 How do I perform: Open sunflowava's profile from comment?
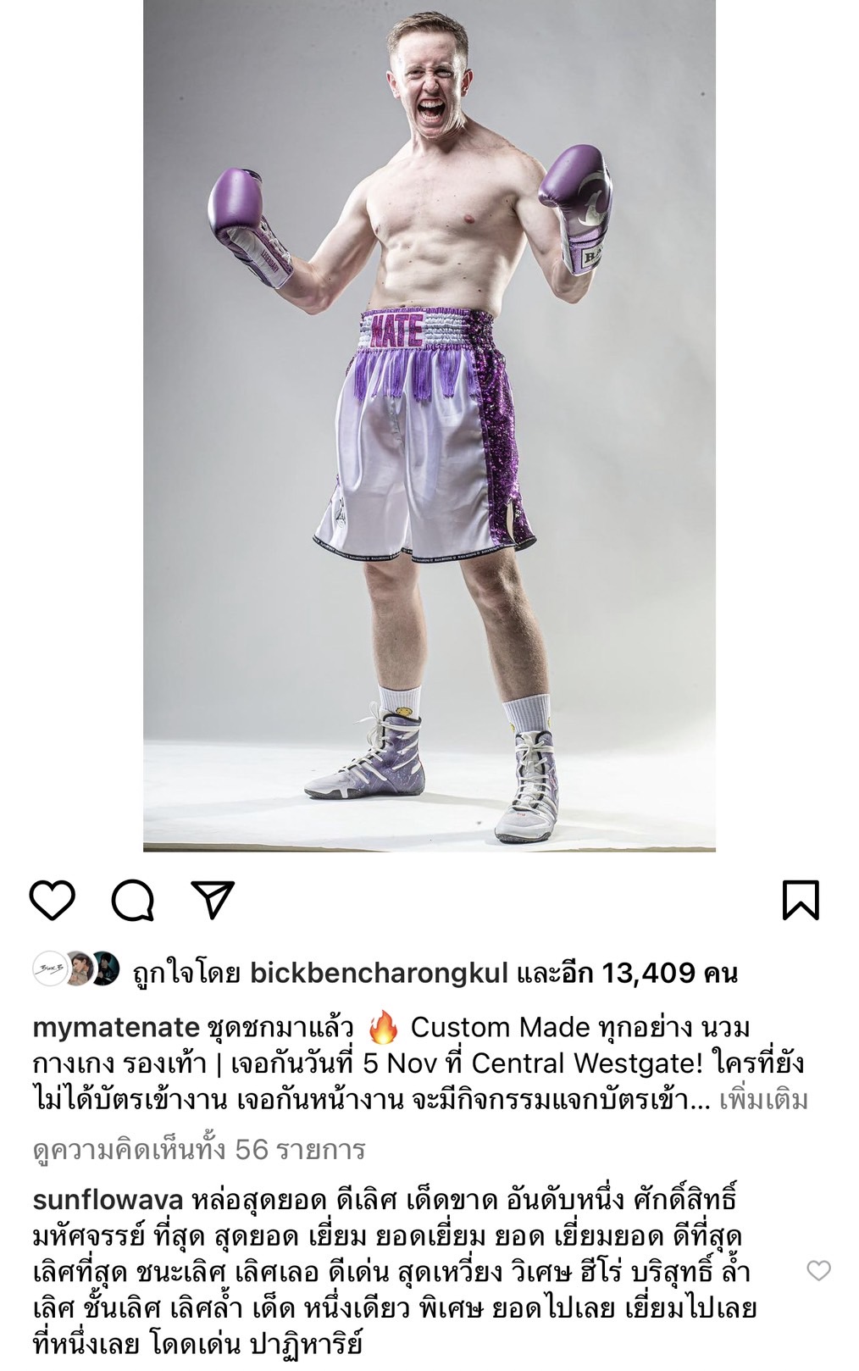(x=108, y=1200)
